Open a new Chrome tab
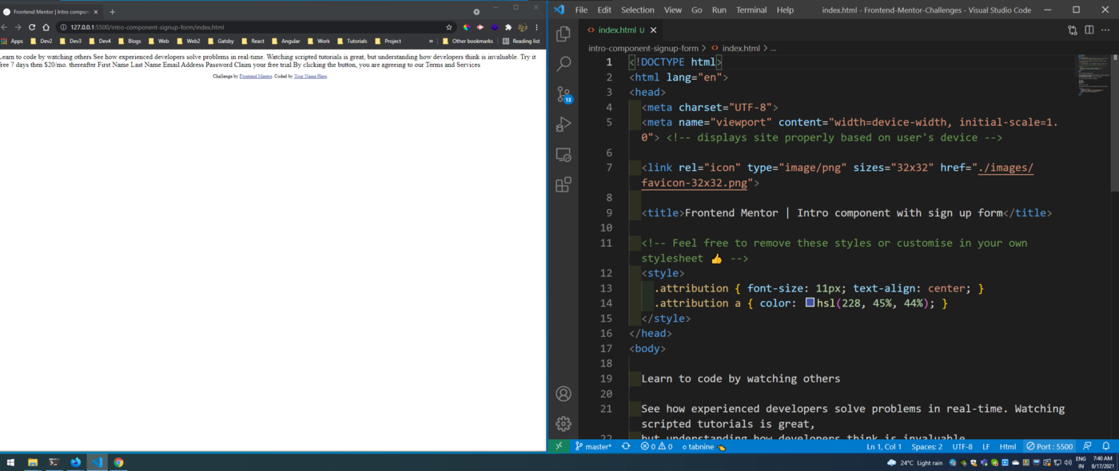The width and height of the screenshot is (1119, 471). [x=113, y=12]
